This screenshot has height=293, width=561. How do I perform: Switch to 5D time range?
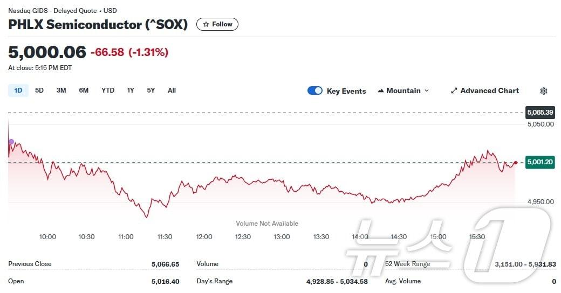39,90
